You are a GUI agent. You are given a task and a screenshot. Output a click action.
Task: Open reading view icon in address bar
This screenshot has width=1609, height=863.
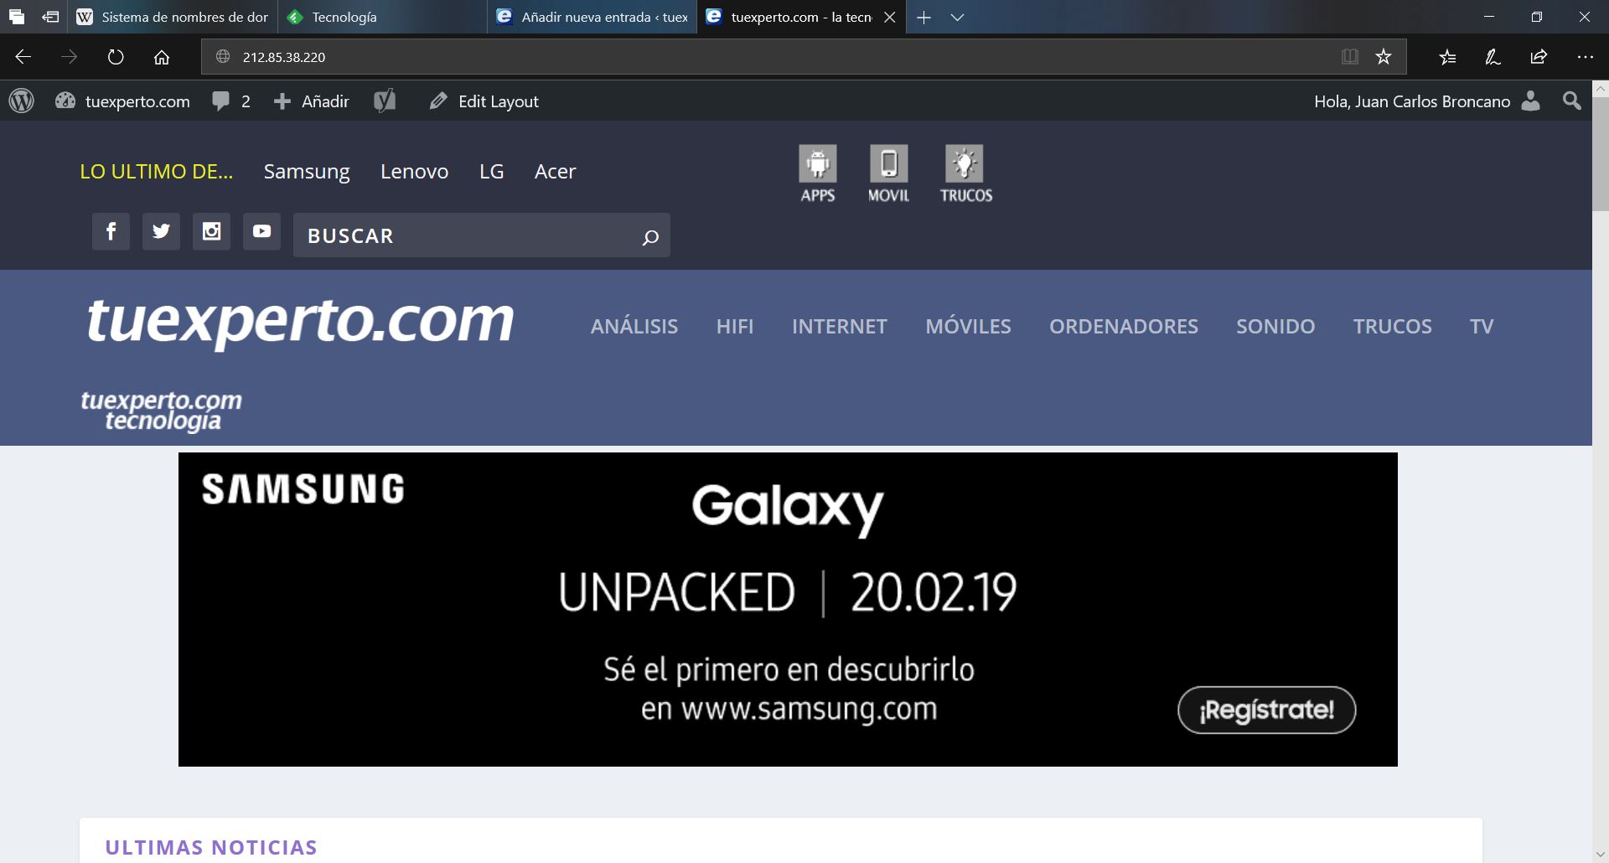click(1349, 57)
